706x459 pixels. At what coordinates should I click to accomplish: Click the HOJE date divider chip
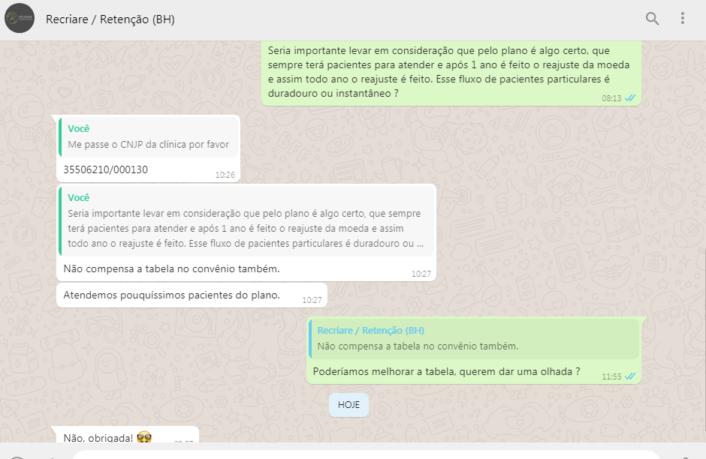coord(348,404)
